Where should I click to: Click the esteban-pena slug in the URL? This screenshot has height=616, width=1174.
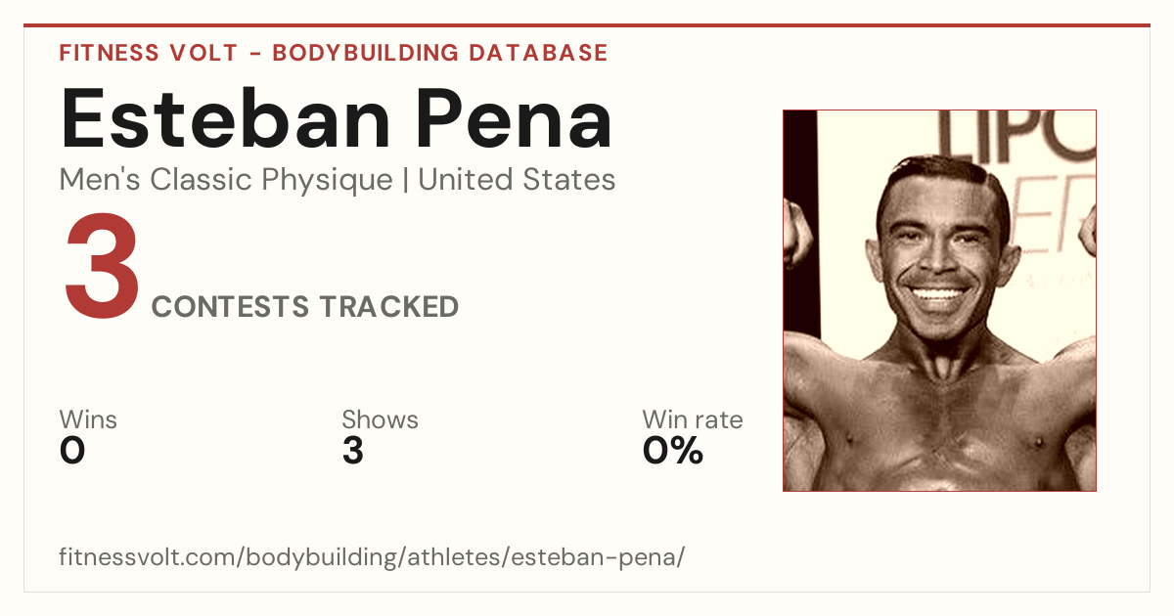[604, 557]
